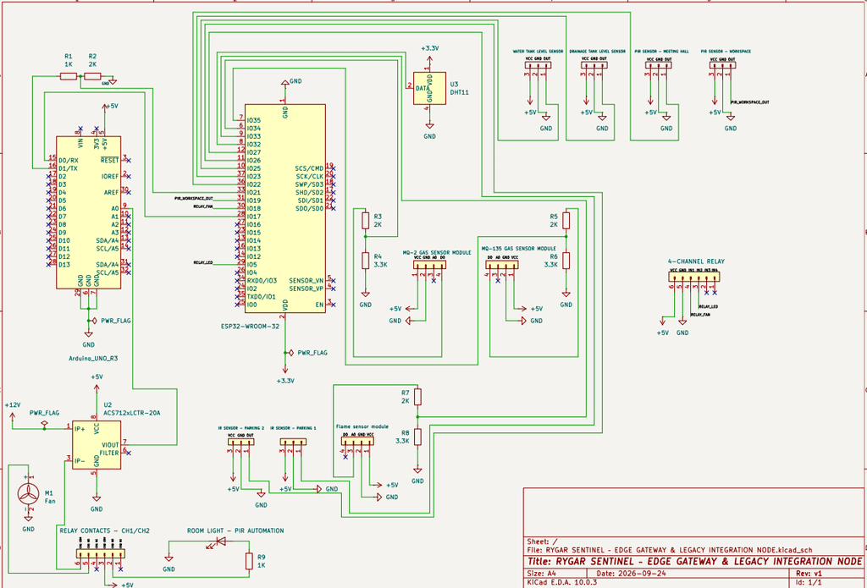Select the water tank level sensor connector
Image resolution: width=867 pixels, height=588 pixels.
pyautogui.click(x=538, y=65)
